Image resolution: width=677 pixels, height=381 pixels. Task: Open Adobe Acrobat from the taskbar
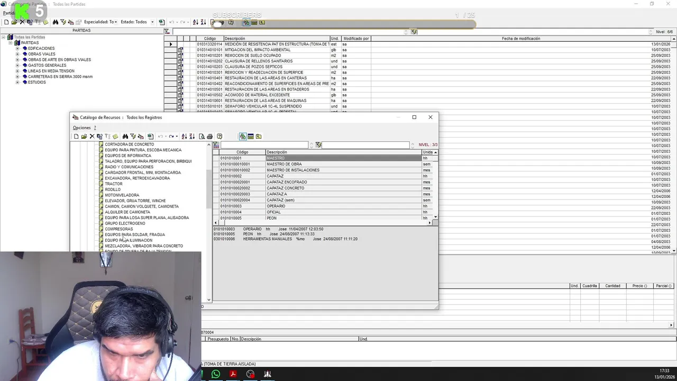tap(233, 374)
